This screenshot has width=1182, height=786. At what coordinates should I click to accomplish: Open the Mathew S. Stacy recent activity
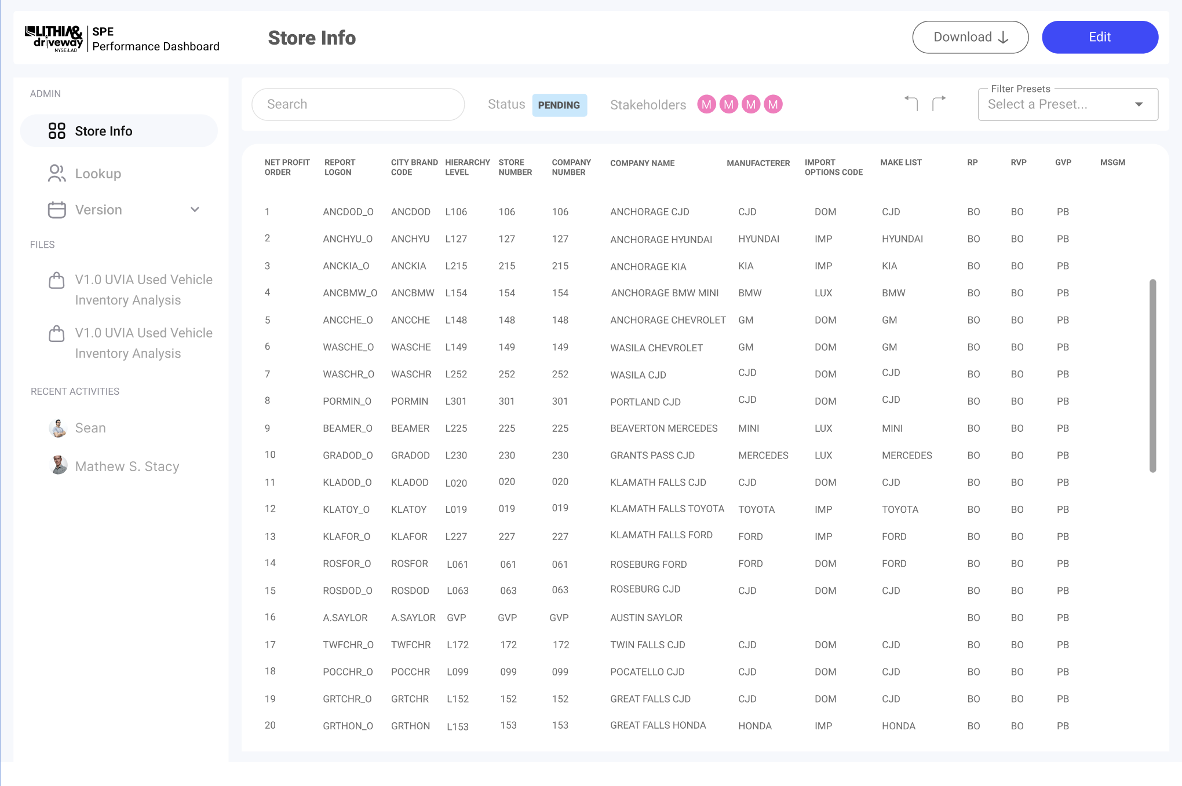[127, 467]
